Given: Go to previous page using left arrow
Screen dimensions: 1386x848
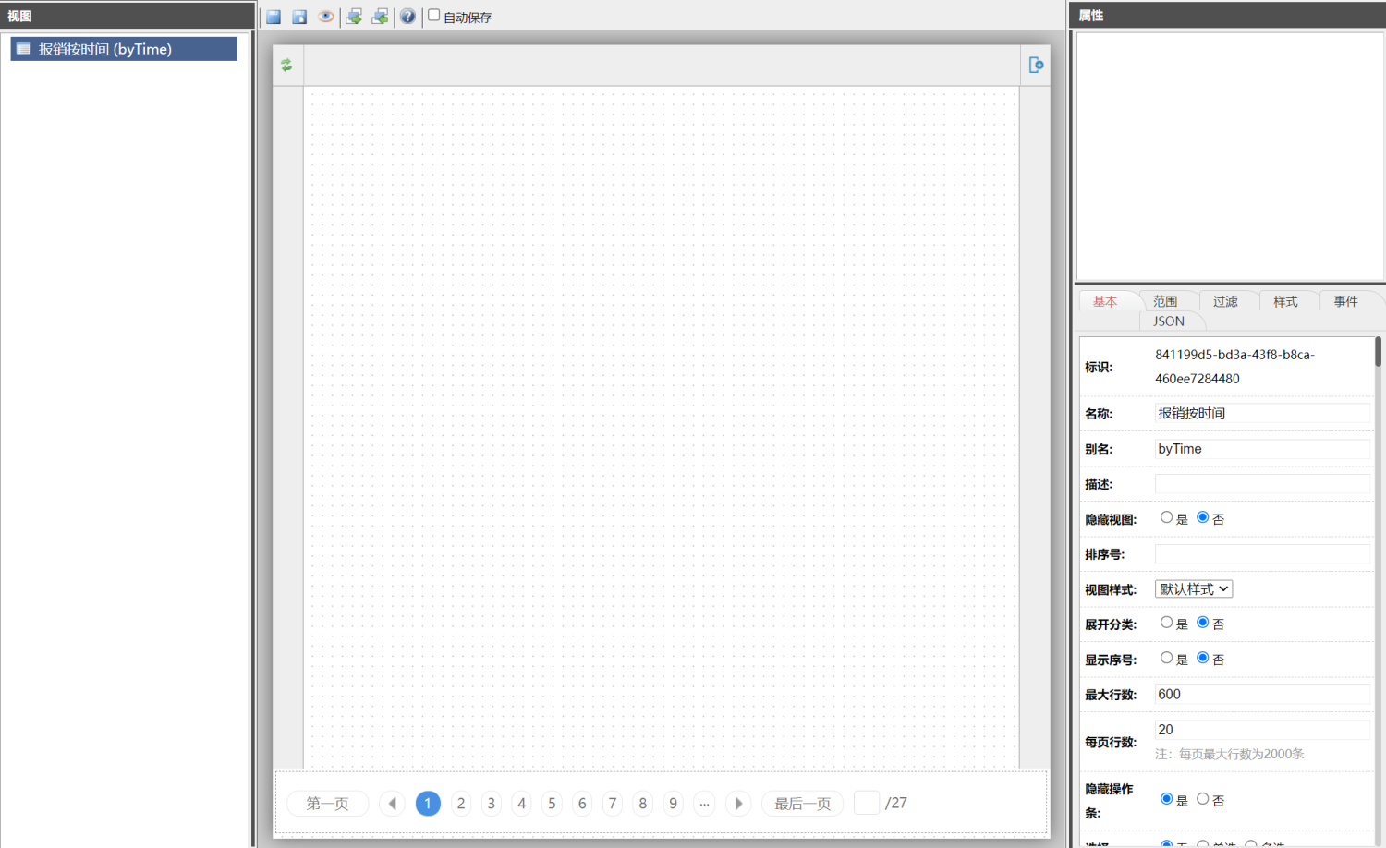Looking at the screenshot, I should (x=393, y=804).
